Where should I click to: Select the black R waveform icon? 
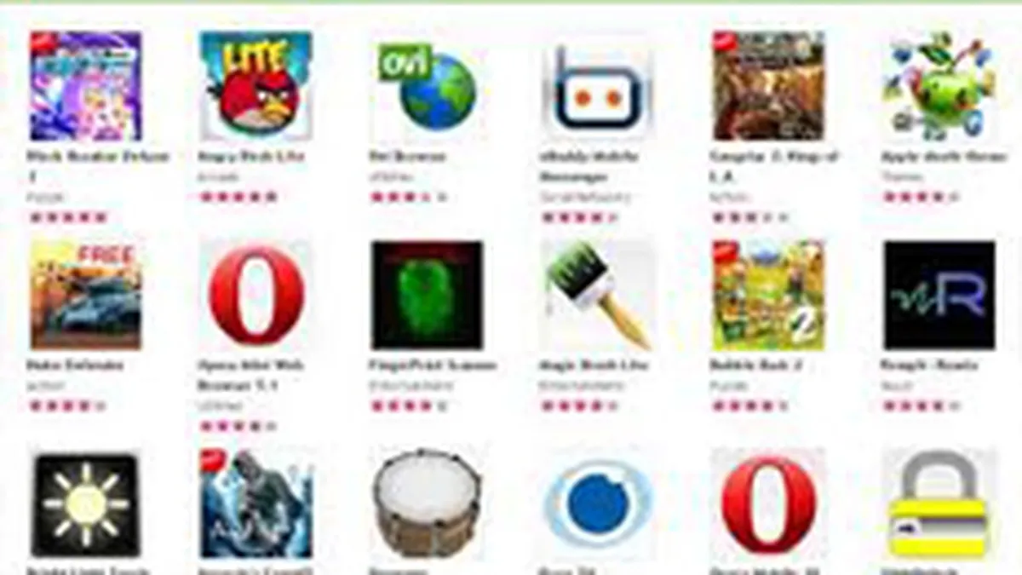(x=939, y=295)
